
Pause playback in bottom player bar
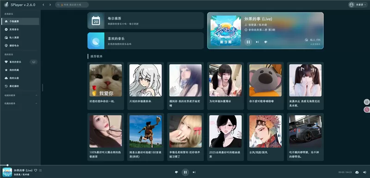coord(185,172)
